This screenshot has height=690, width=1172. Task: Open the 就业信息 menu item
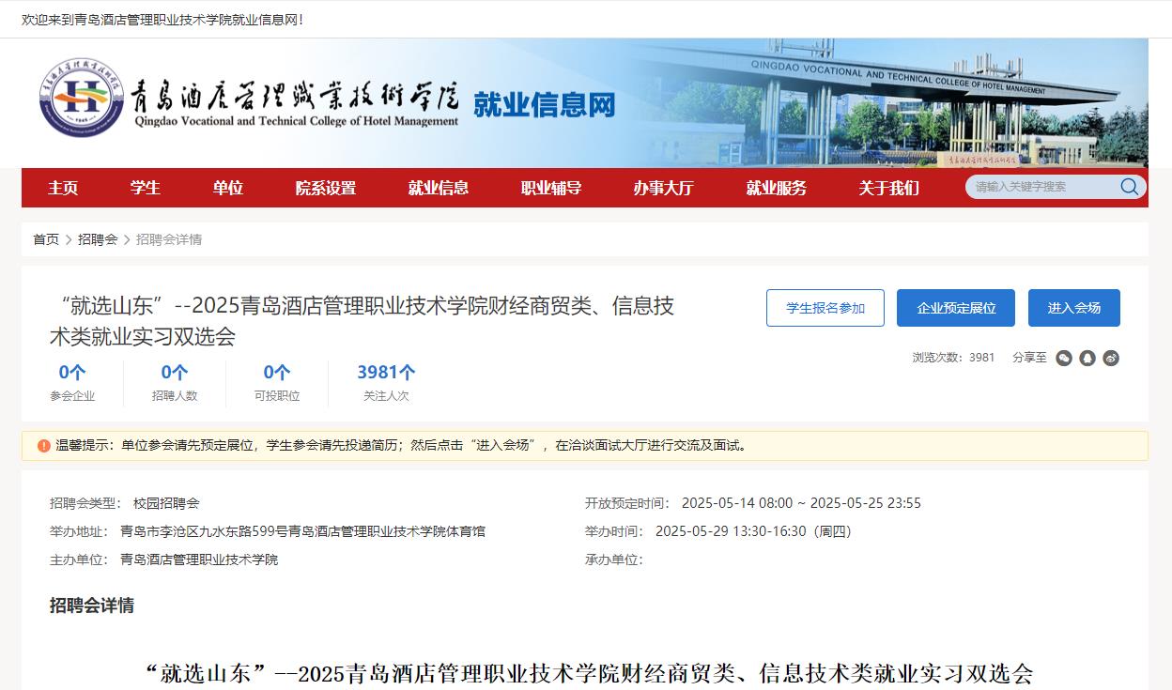pyautogui.click(x=439, y=188)
